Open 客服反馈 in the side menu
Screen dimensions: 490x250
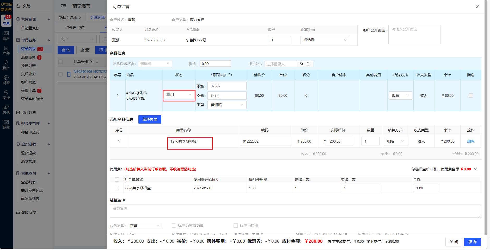(28, 212)
